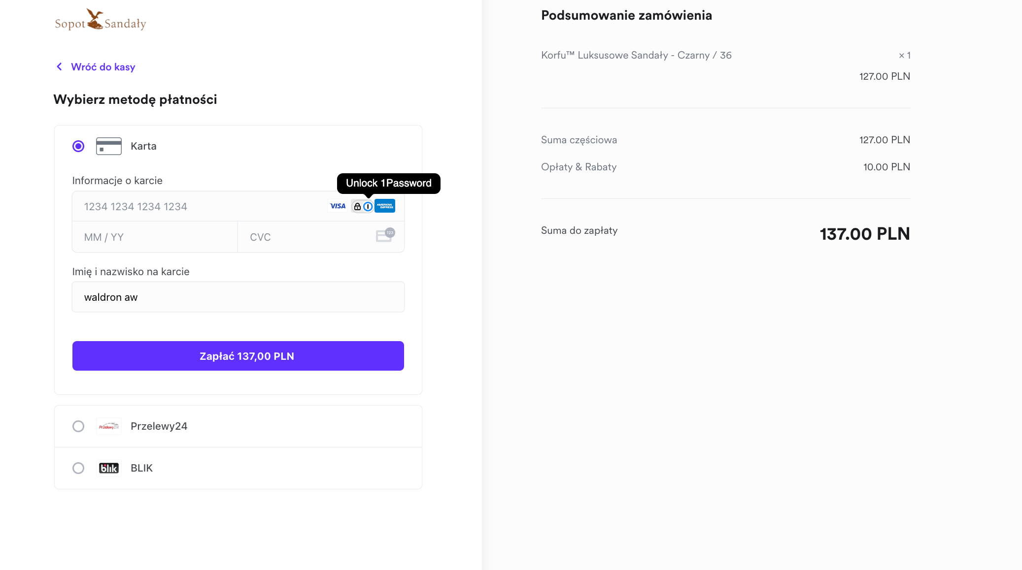Click the Sopot Sandały logo
1022x570 pixels.
[101, 21]
